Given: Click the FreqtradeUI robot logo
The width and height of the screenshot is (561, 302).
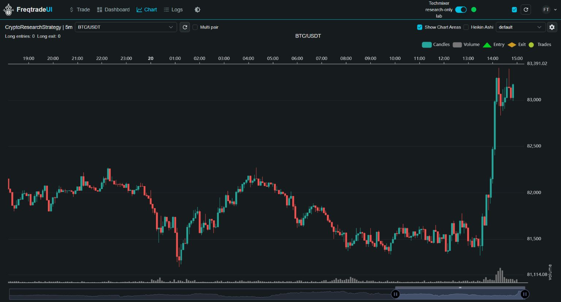Looking at the screenshot, I should tap(8, 10).
